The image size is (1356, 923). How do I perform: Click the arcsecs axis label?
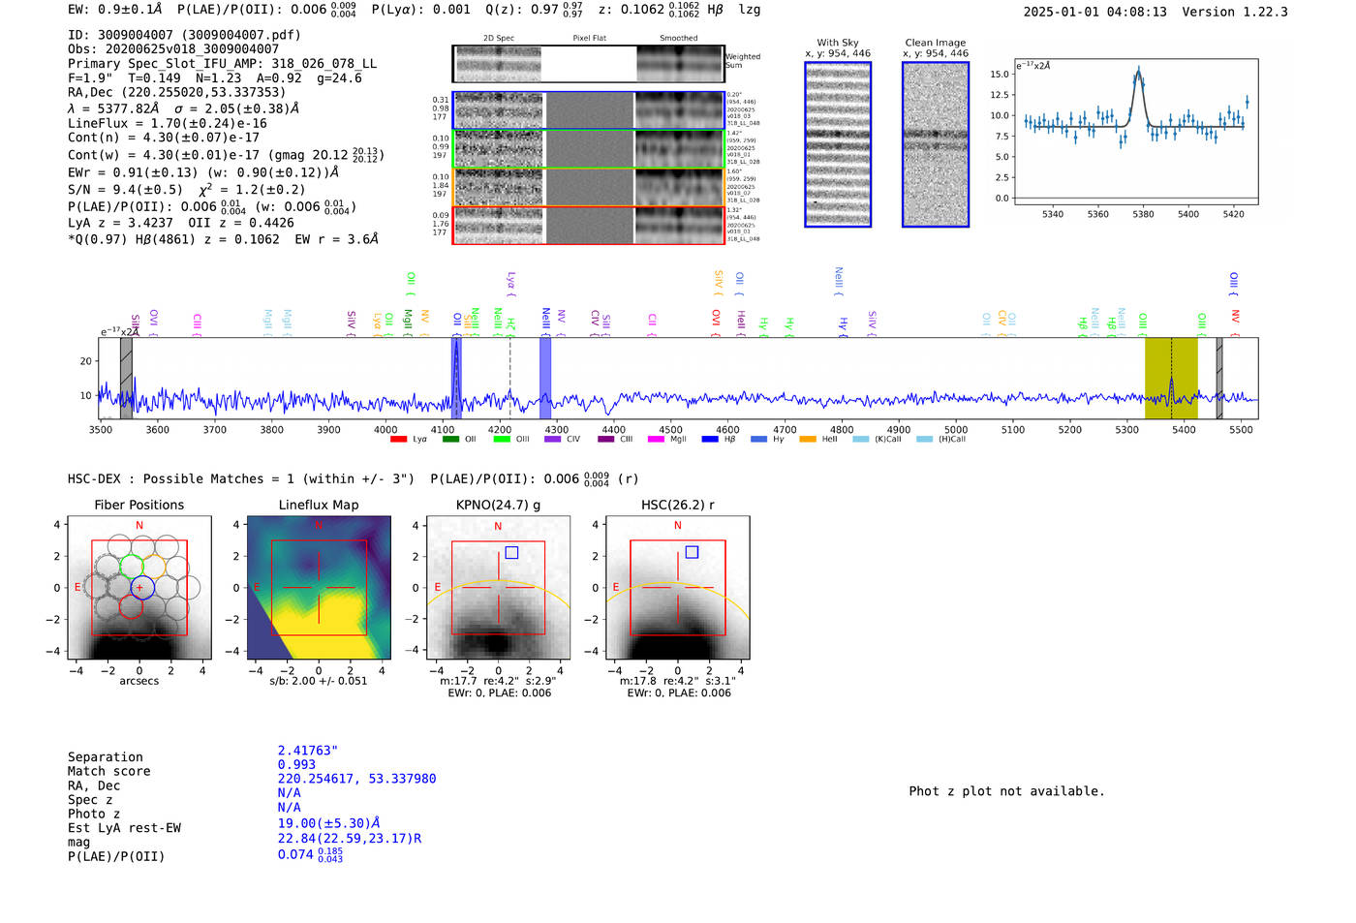coord(139,681)
